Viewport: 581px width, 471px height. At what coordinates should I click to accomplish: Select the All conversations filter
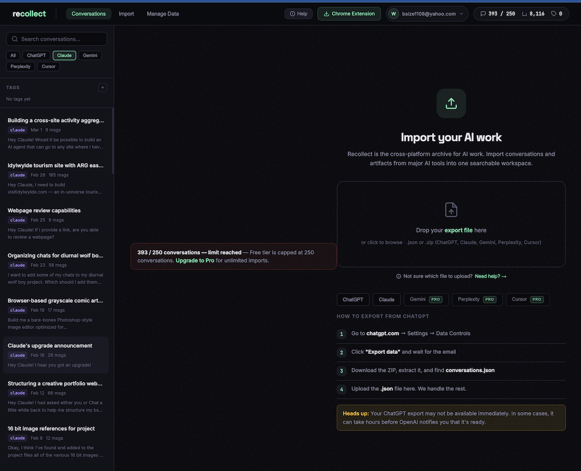(x=13, y=55)
